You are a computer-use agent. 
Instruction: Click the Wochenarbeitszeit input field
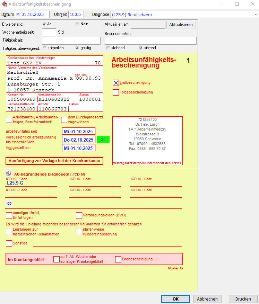49,32
